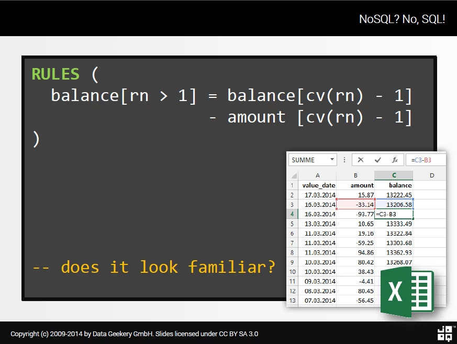
Task: Click the three-dot formula bar handle
Action: [344, 160]
